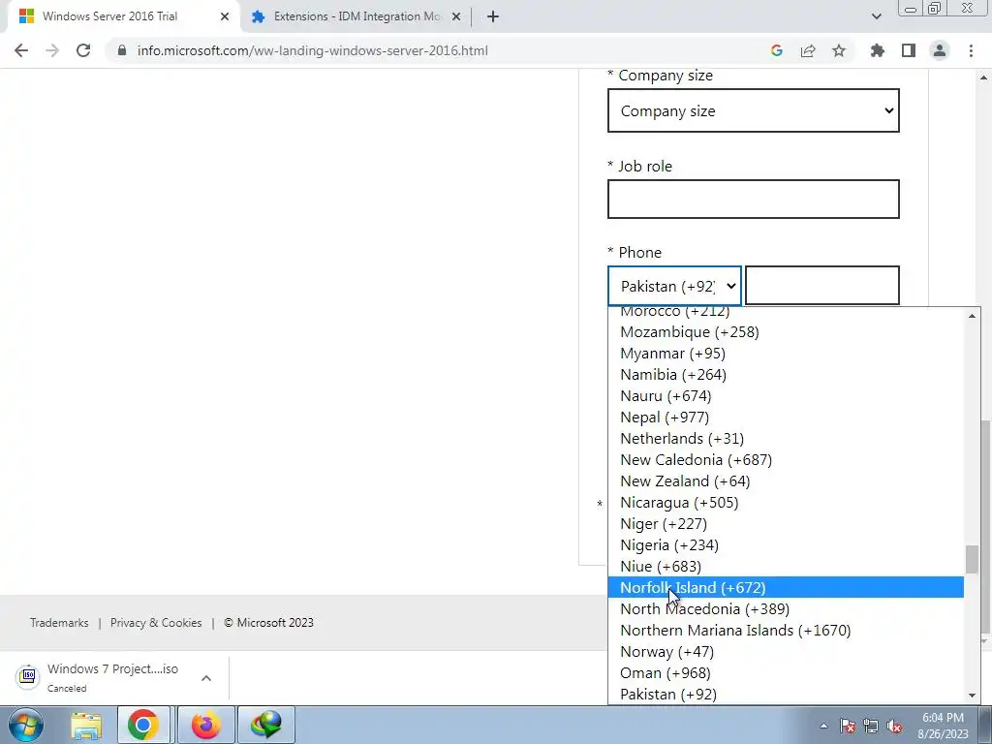Open the network tray icon
992x744 pixels.
coord(871,726)
